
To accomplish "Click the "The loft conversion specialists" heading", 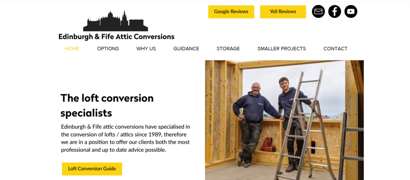I will 107,105.
